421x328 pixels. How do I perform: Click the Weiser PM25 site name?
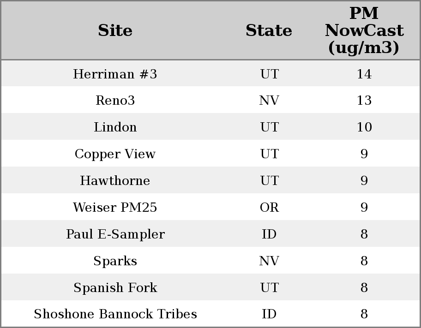pos(115,208)
